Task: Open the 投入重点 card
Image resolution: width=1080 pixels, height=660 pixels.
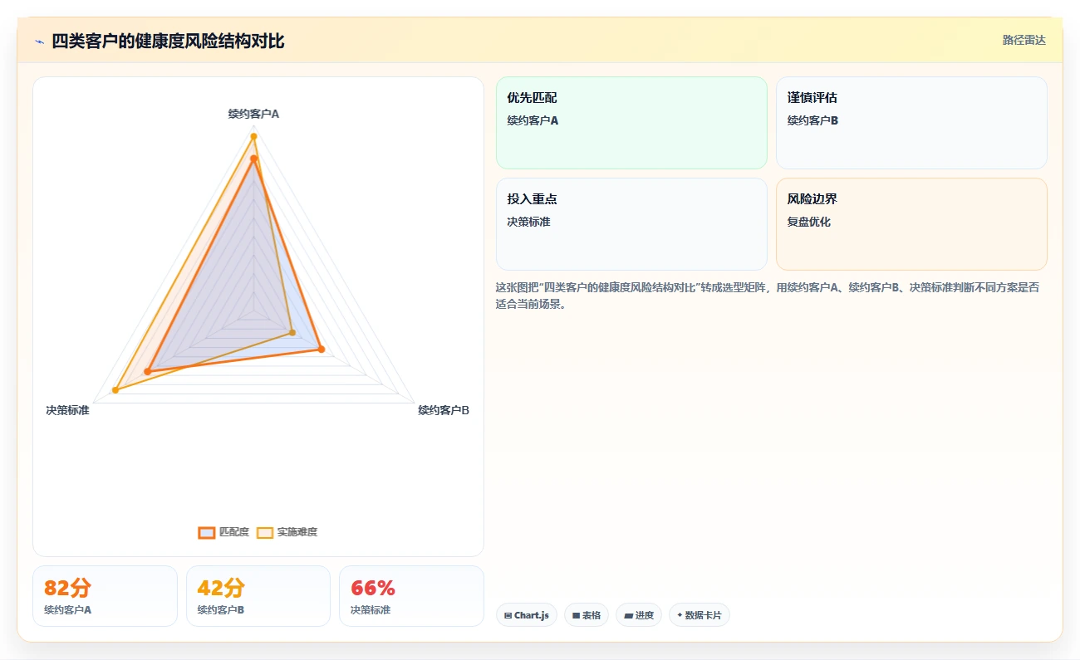Action: click(631, 224)
